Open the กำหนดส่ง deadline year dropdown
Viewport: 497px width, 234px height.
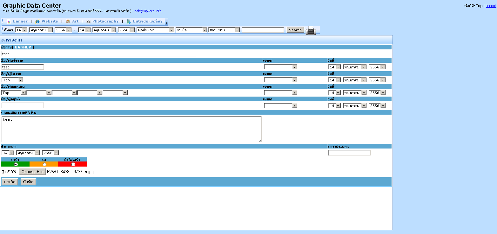pyautogui.click(x=50, y=153)
